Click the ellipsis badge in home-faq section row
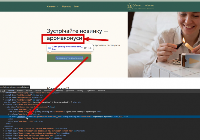 [52, 138]
